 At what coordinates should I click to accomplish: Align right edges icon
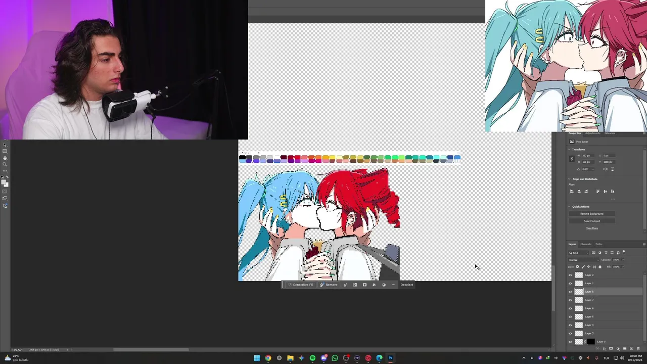coord(586,192)
